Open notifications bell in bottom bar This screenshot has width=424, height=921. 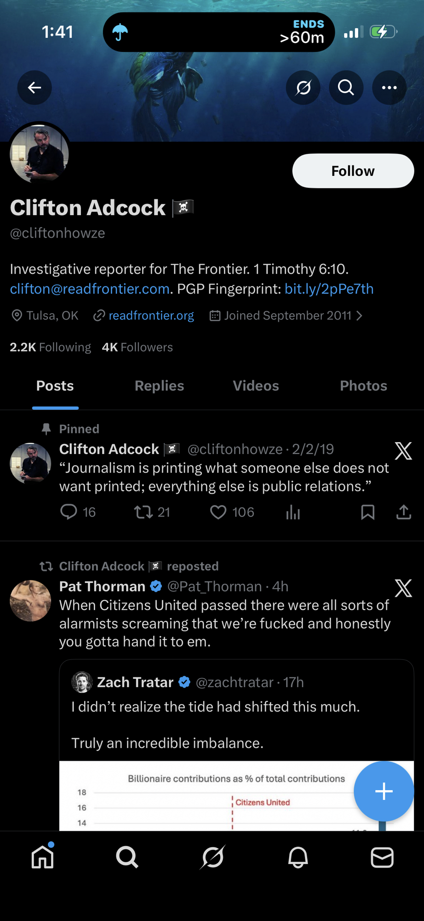(x=298, y=857)
